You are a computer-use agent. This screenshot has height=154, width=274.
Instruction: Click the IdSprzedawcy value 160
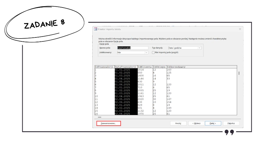[x=169, y=70]
